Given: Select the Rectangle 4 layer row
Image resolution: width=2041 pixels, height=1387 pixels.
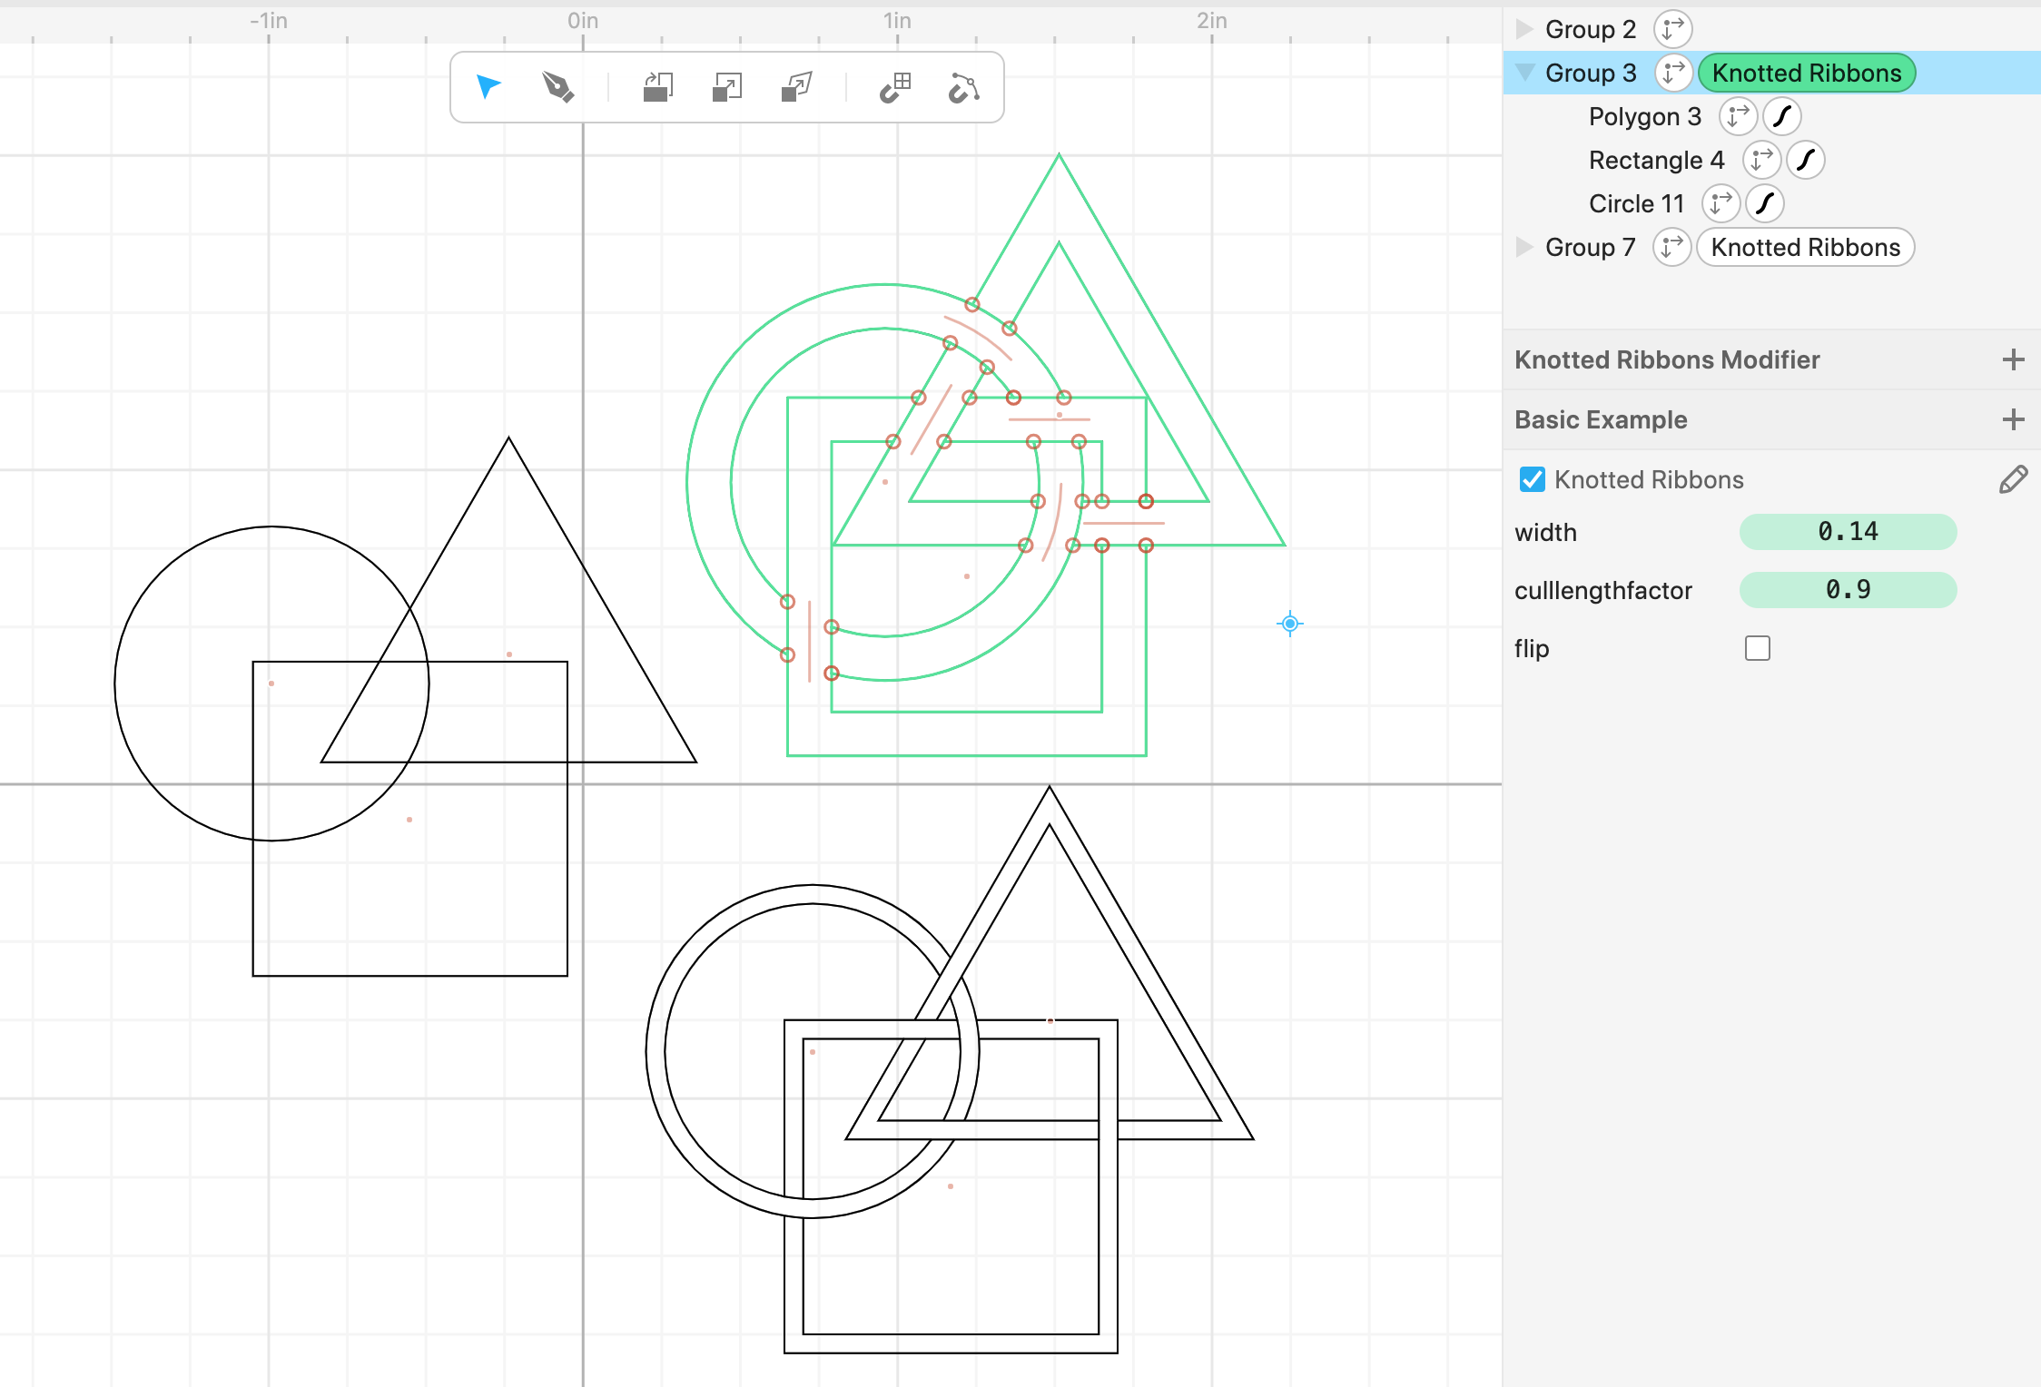Looking at the screenshot, I should [1772, 160].
